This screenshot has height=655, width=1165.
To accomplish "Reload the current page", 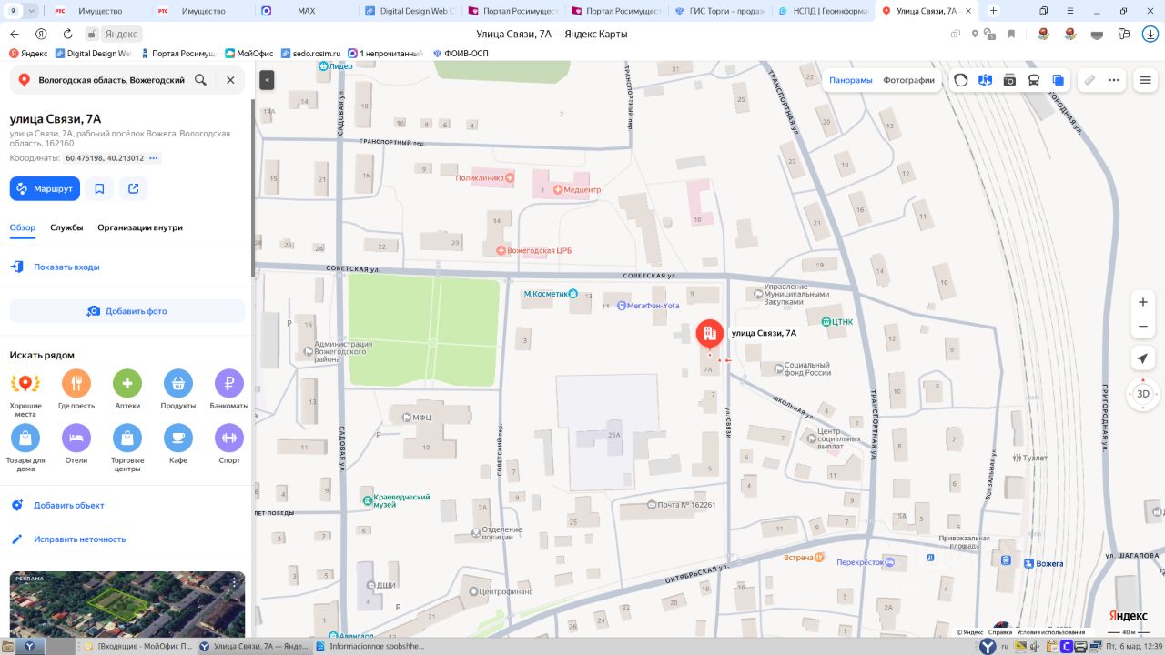I will [x=67, y=34].
